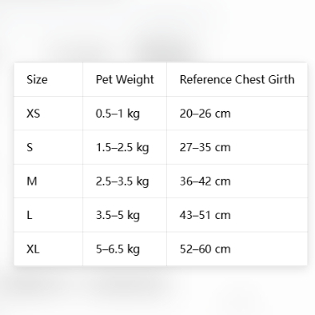Click the 43–51 cm girth cell
Screen dimensions: 315x315
tap(237, 215)
